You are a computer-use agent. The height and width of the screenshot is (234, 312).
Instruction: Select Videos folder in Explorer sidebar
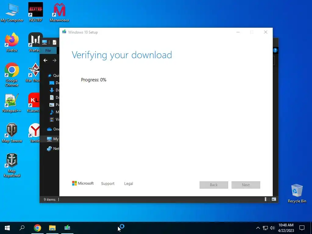tap(54, 119)
